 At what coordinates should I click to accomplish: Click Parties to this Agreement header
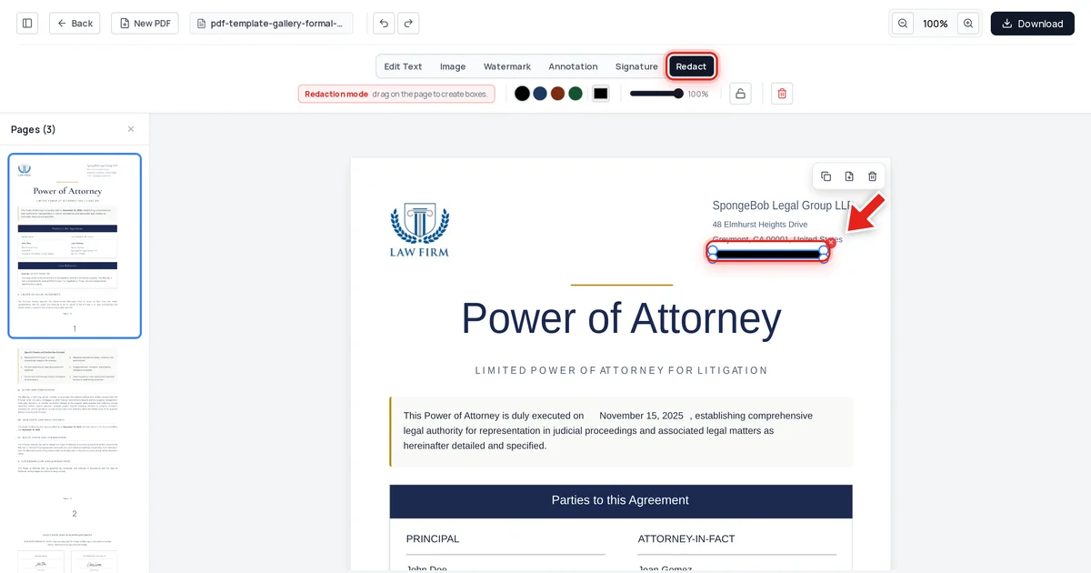coord(620,500)
